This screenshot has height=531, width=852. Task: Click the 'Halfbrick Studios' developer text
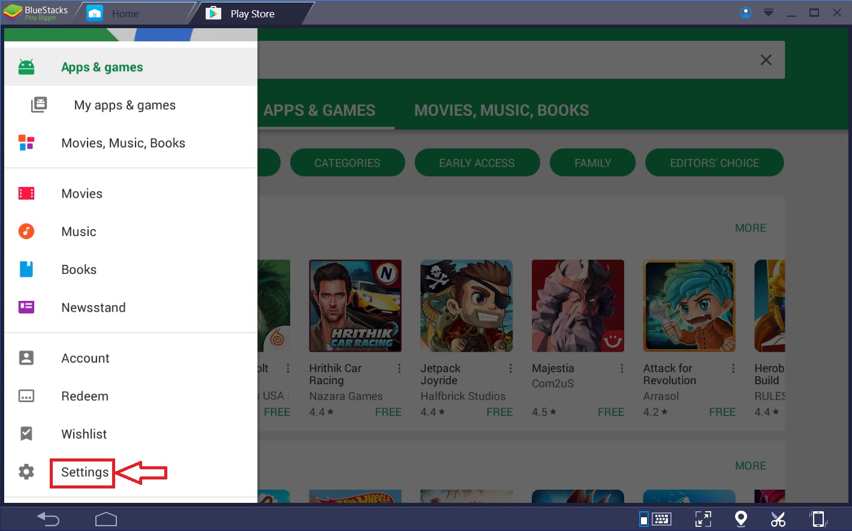pos(463,396)
